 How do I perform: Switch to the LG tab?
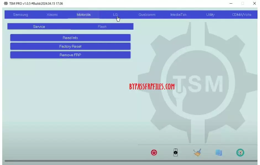pyautogui.click(x=115, y=15)
